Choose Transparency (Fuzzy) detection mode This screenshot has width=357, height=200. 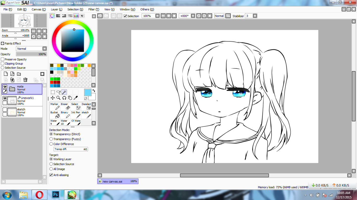[51, 139]
